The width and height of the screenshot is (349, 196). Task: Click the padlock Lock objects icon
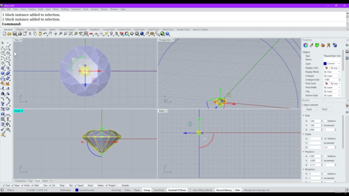click(116, 34)
